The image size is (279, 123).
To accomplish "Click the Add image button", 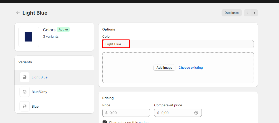I will click(x=164, y=68).
